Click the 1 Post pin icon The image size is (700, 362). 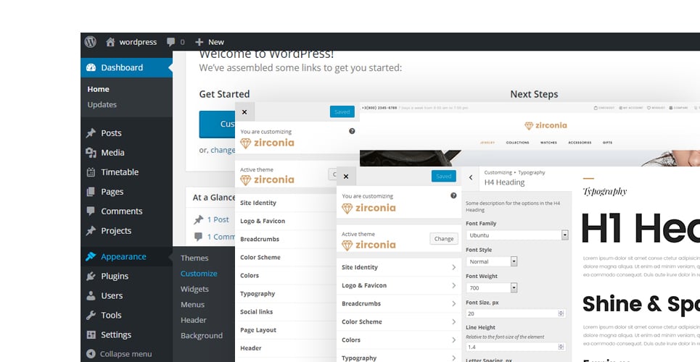[198, 220]
